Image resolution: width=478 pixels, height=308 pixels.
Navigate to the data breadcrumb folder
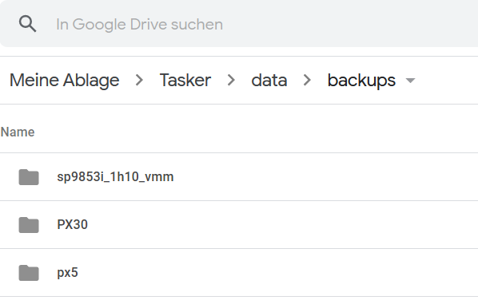point(269,81)
